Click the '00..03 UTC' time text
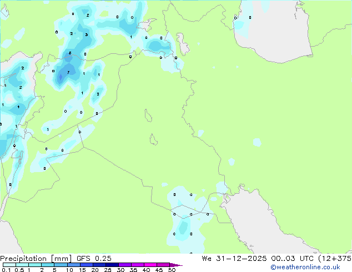Image resolution: width=352 pixels, height=272 pixels. coord(292,258)
